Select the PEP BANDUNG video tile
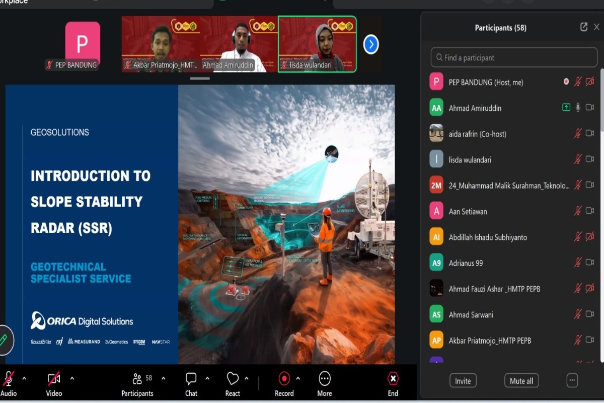 coord(82,45)
